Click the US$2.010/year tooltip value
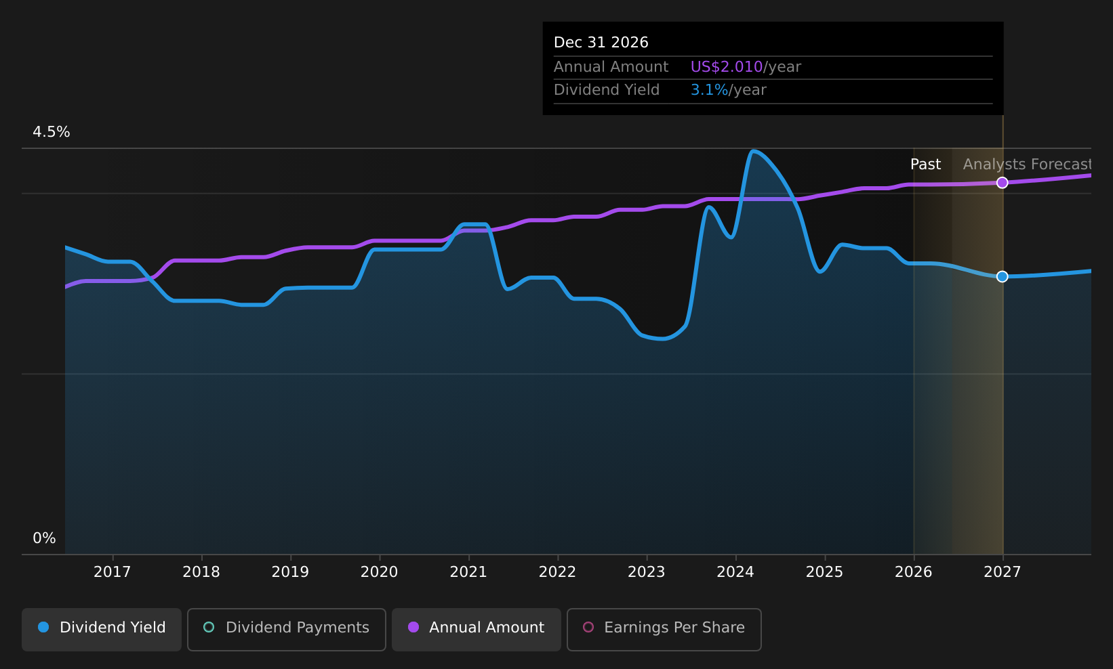The image size is (1113, 669). 746,67
